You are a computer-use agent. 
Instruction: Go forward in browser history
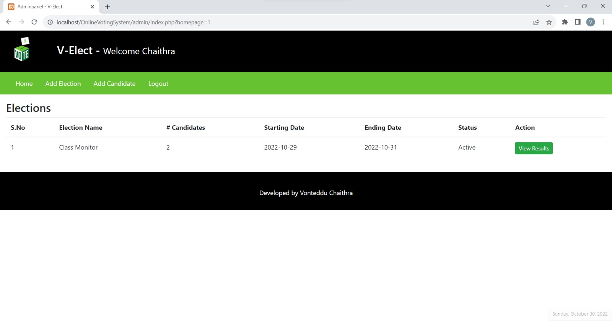point(21,22)
